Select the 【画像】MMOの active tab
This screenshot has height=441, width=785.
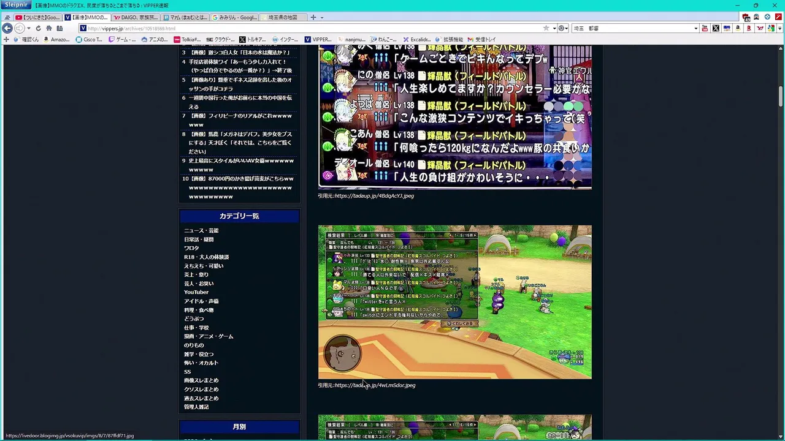pyautogui.click(x=87, y=17)
